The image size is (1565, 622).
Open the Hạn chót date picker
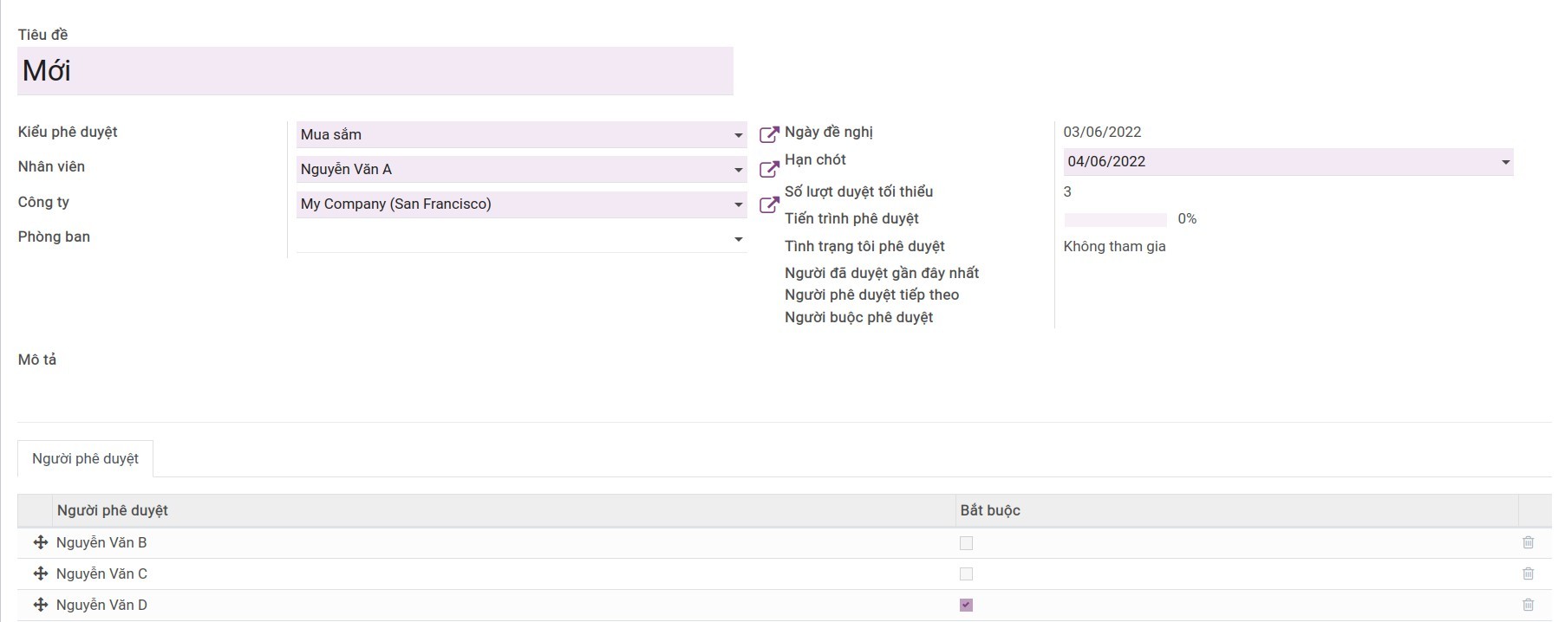(1288, 162)
